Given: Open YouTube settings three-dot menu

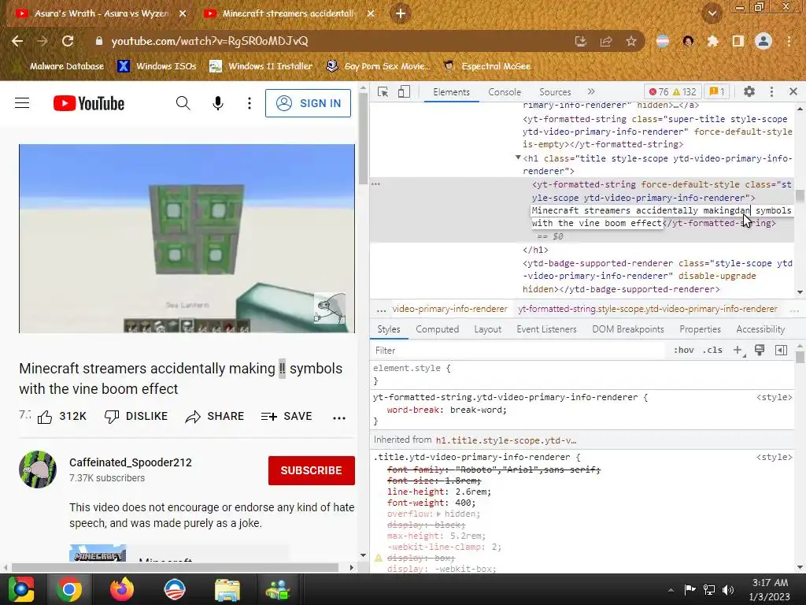Looking at the screenshot, I should click(x=250, y=103).
